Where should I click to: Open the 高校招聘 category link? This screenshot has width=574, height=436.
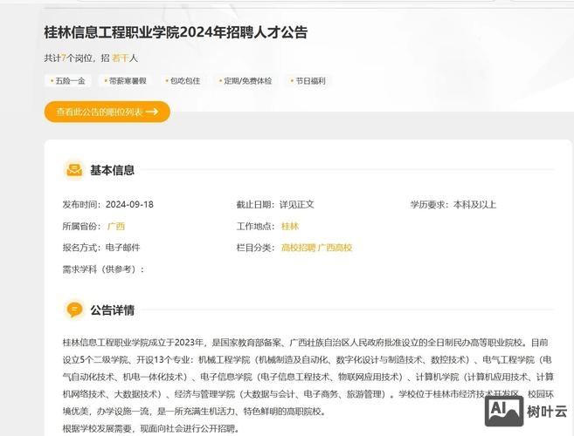pyautogui.click(x=298, y=248)
